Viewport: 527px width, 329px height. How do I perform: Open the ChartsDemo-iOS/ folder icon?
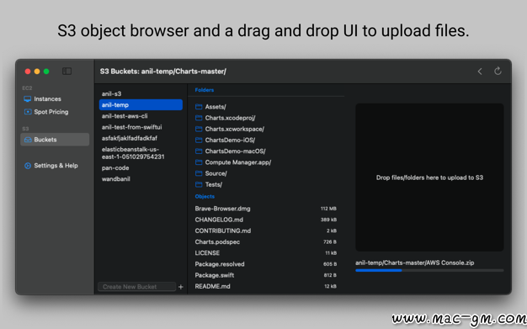click(x=199, y=140)
